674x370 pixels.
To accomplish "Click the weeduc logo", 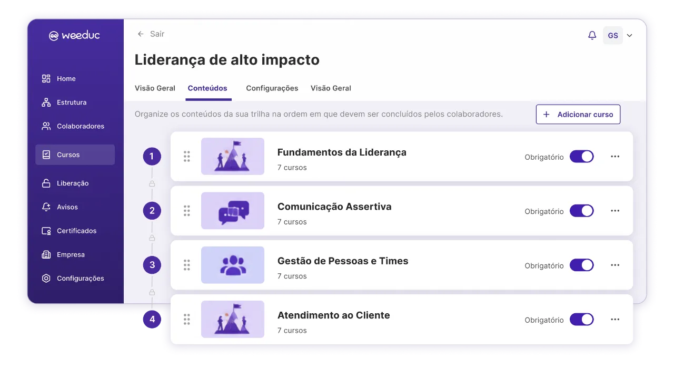I will [74, 36].
